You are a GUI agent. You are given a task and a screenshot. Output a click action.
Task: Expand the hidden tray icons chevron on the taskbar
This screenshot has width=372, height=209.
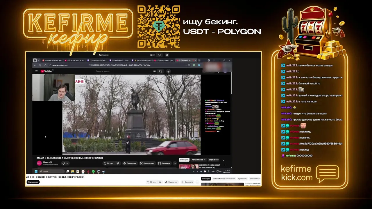[x=194, y=171]
